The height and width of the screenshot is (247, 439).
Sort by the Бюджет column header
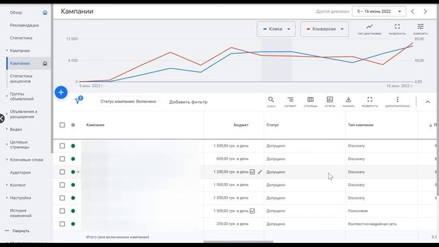(241, 125)
